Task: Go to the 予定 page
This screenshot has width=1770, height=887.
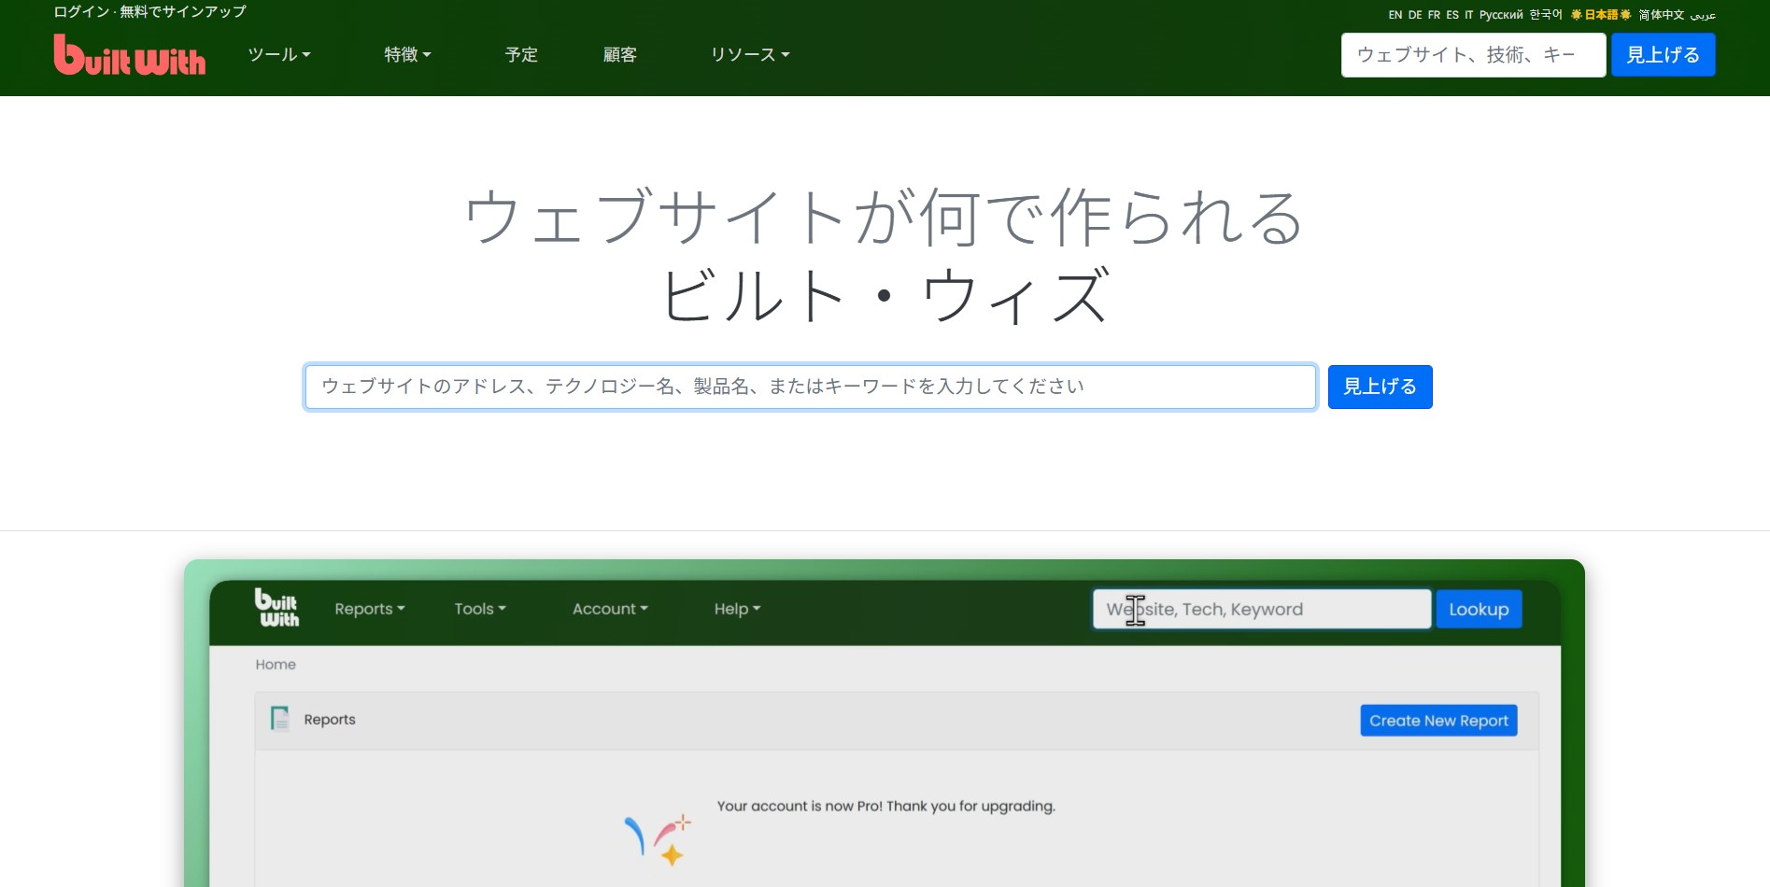Action: click(521, 55)
